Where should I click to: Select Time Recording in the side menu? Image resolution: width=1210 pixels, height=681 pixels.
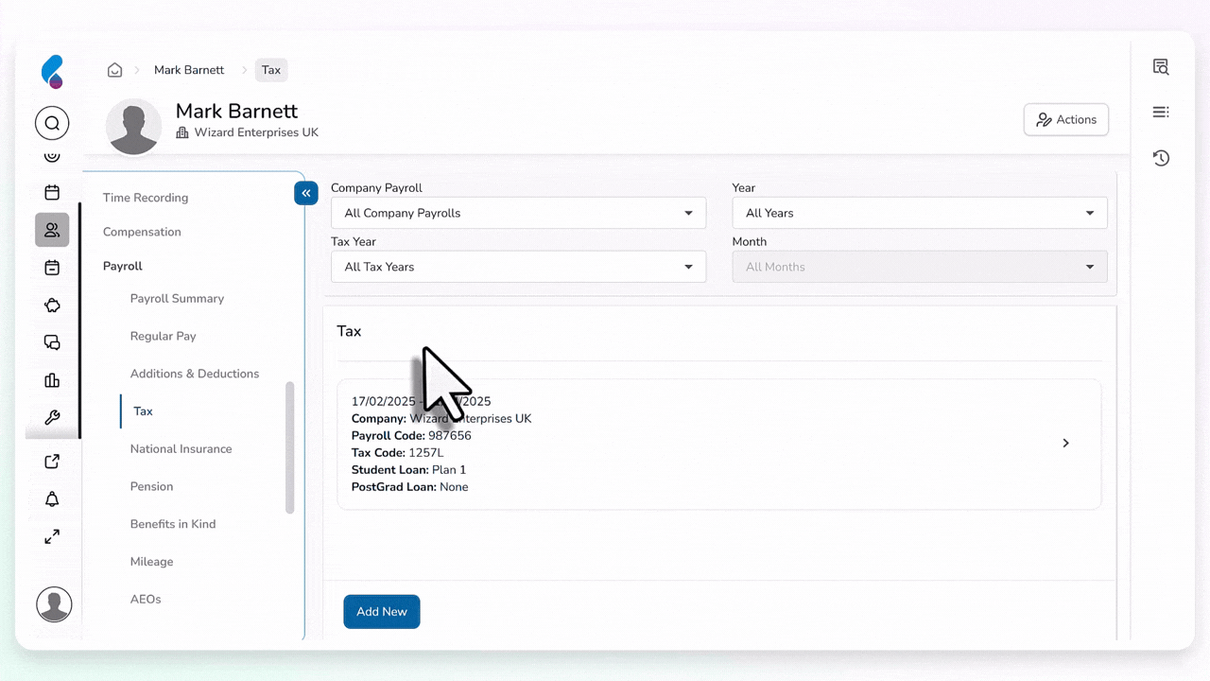[x=146, y=198]
